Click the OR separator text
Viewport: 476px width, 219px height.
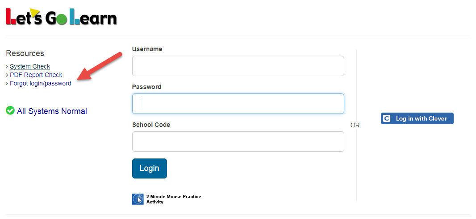(355, 125)
